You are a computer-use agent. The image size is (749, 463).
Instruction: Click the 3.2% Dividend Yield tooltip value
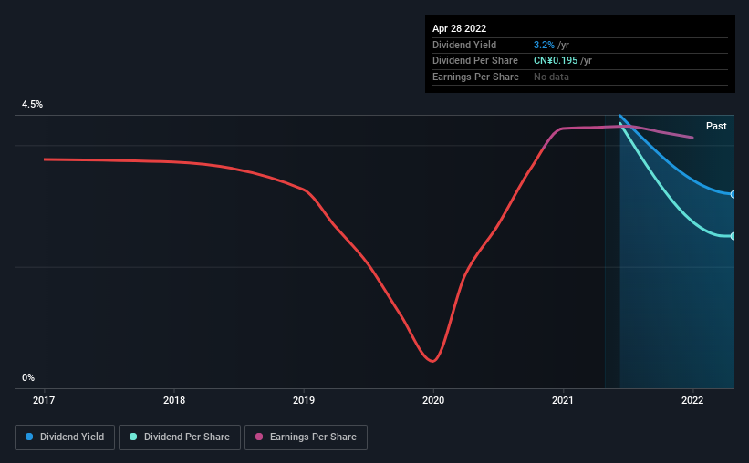(544, 45)
